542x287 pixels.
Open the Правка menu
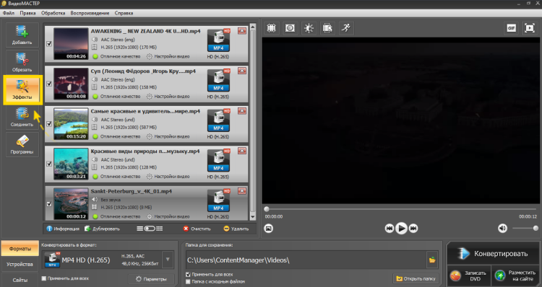click(x=27, y=13)
